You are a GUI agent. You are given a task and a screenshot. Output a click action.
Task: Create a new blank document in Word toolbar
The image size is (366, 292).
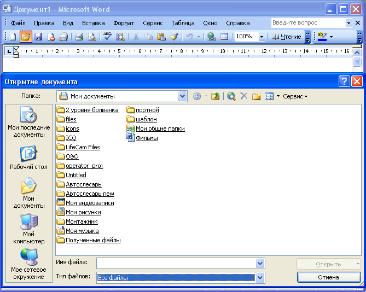[13, 37]
